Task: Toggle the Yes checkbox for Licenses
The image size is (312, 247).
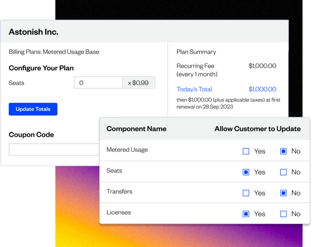Action: [246, 214]
